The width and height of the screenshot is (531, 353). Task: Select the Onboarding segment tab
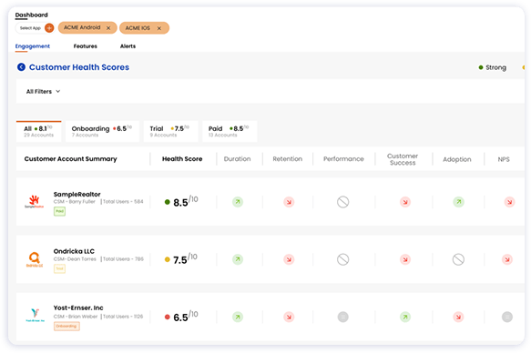coord(102,131)
